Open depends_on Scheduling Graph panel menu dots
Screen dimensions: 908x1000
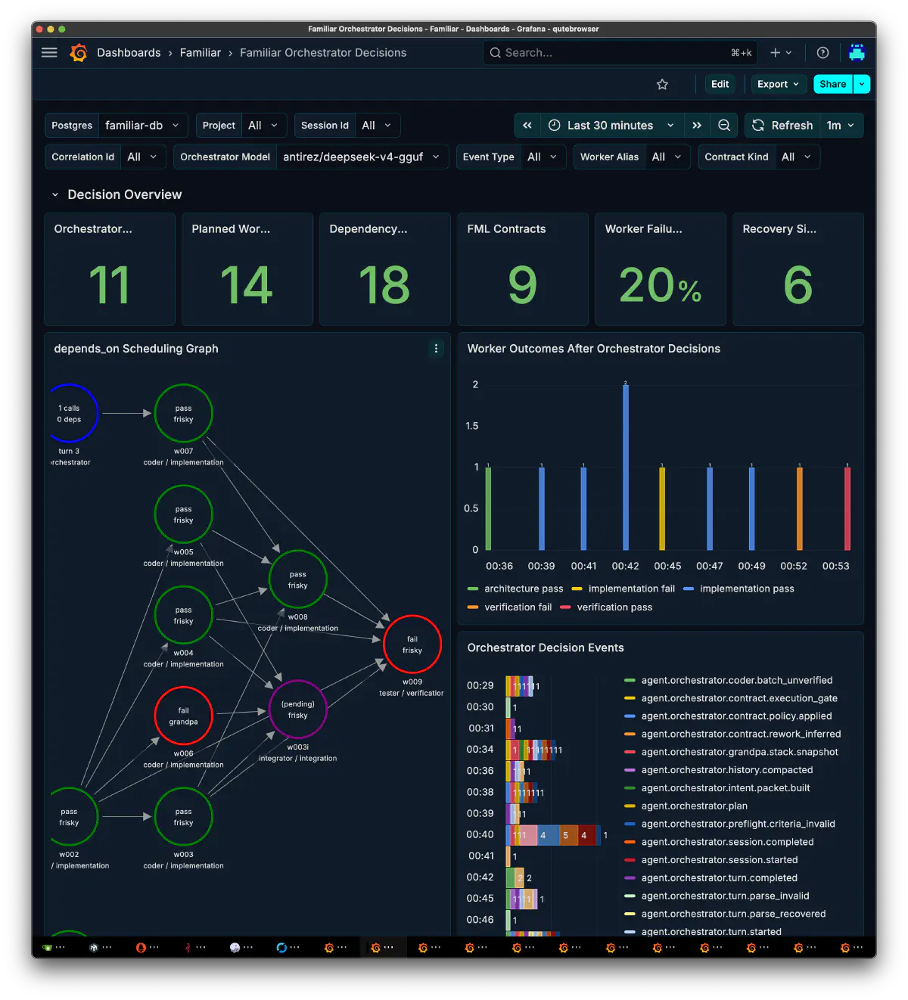pos(436,349)
